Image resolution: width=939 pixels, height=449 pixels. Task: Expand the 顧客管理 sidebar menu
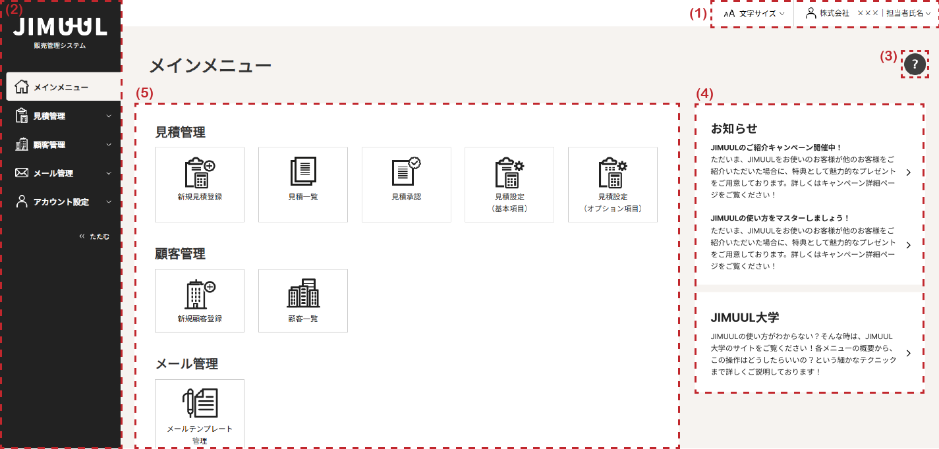pyautogui.click(x=63, y=145)
